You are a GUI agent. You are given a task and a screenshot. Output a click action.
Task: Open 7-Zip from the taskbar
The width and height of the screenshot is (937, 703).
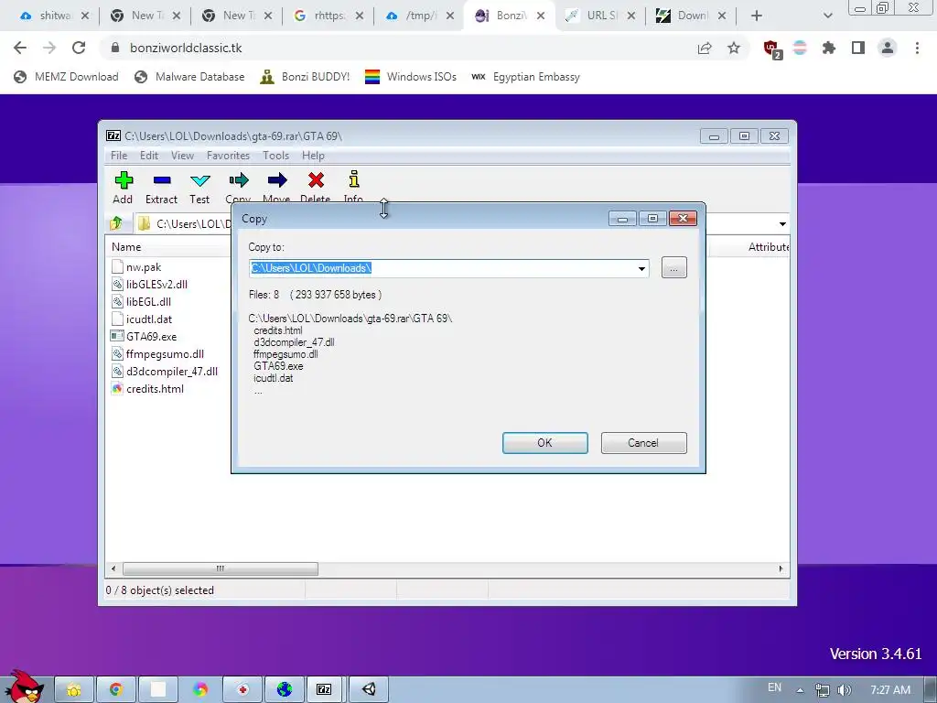[x=324, y=689]
